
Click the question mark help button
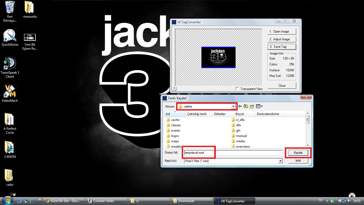(x=174, y=89)
